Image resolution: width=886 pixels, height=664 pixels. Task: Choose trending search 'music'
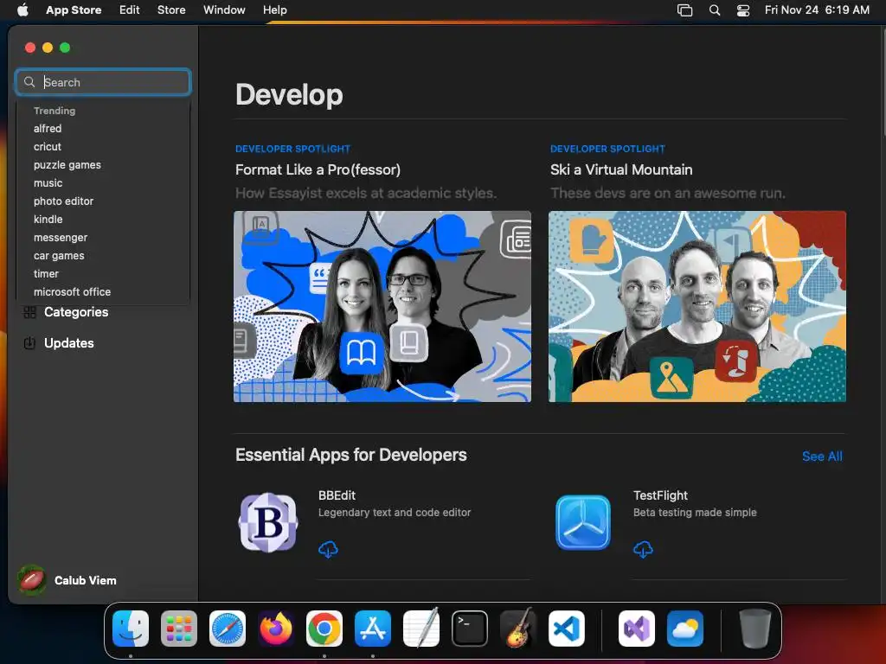point(48,183)
